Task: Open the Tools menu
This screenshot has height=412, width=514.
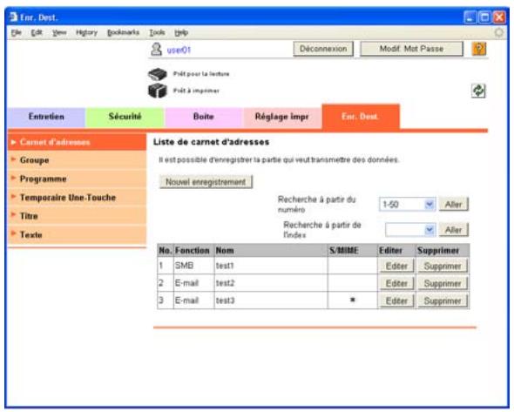Action: click(x=157, y=32)
